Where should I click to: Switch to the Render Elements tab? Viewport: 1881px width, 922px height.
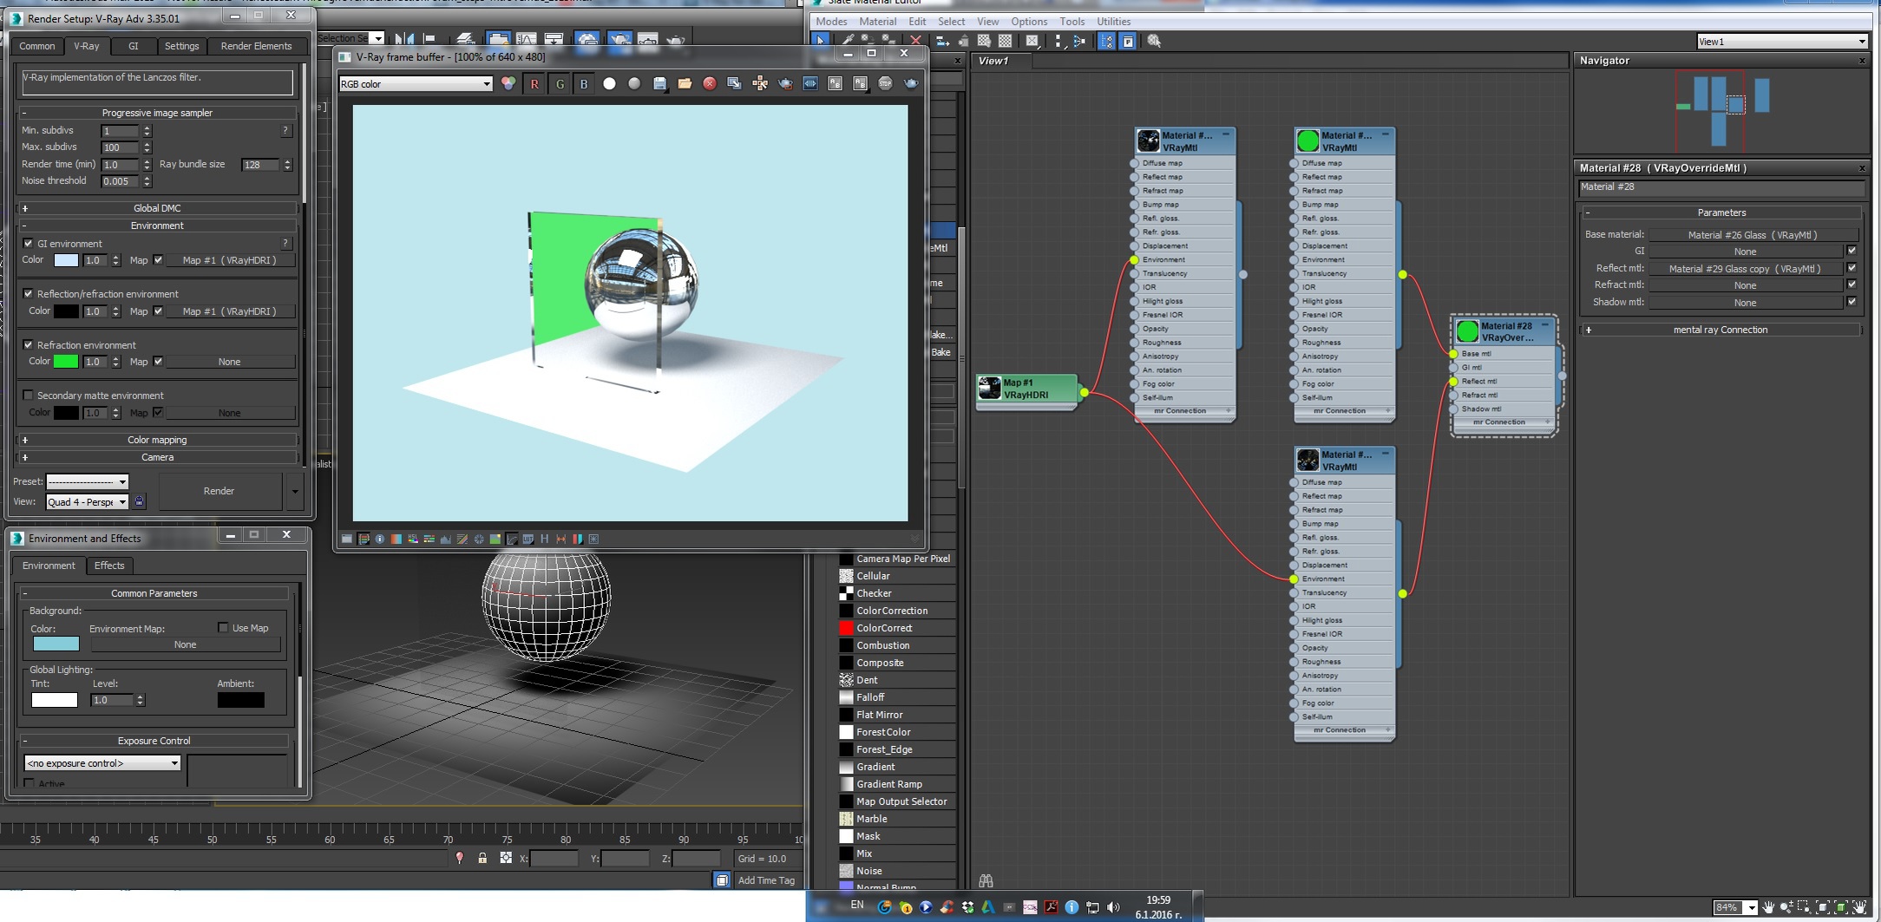(x=256, y=46)
